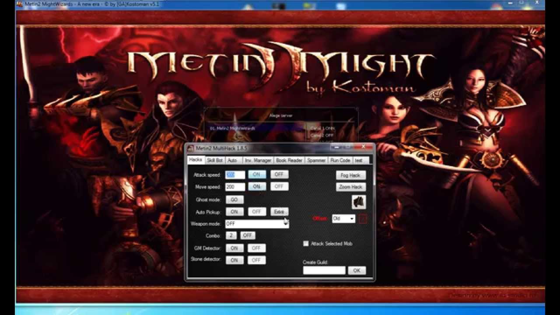Switch to the Spammer tab
The image size is (560, 315).
coord(316,161)
